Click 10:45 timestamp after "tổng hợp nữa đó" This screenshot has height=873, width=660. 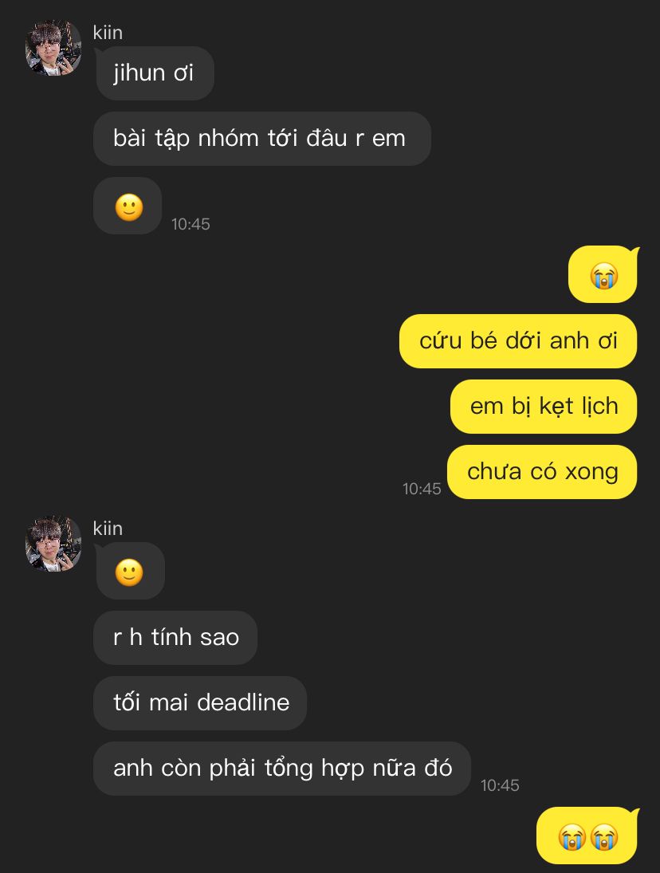point(500,785)
